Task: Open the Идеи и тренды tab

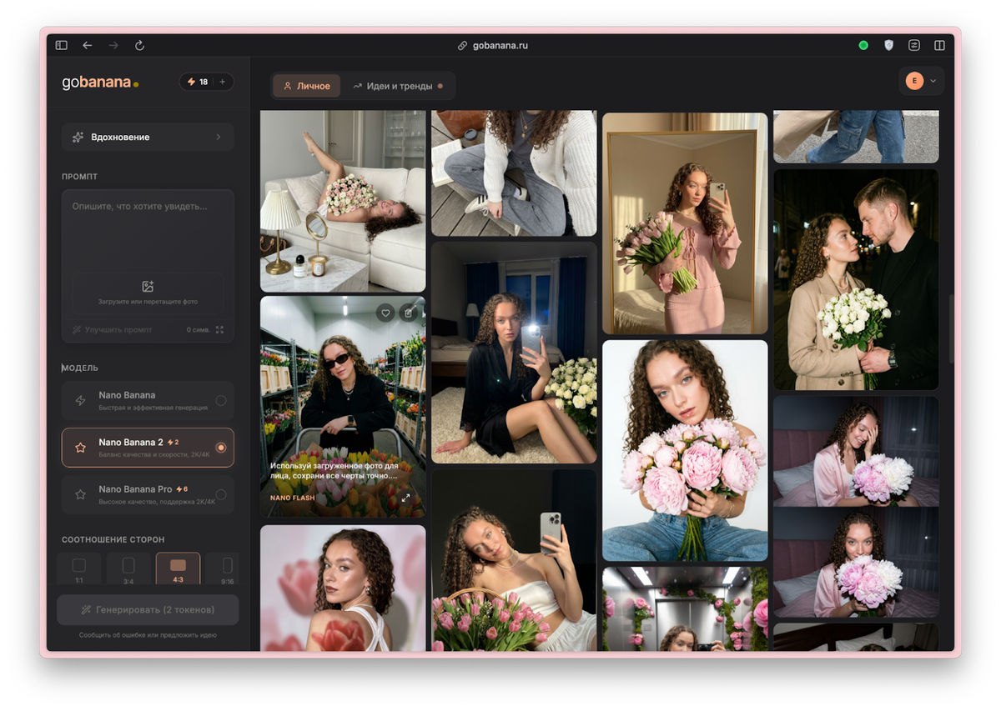Action: point(397,86)
